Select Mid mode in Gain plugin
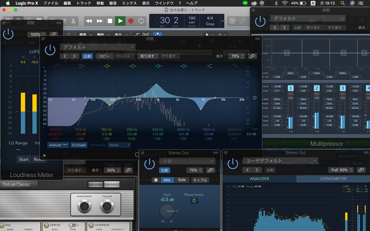Screen dimensions: 370x231 167,180
